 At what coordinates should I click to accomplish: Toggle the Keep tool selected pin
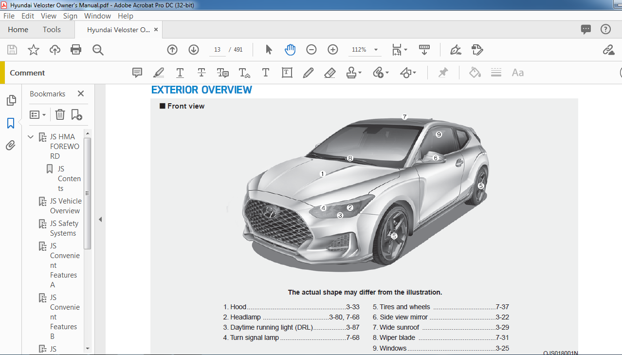point(443,73)
